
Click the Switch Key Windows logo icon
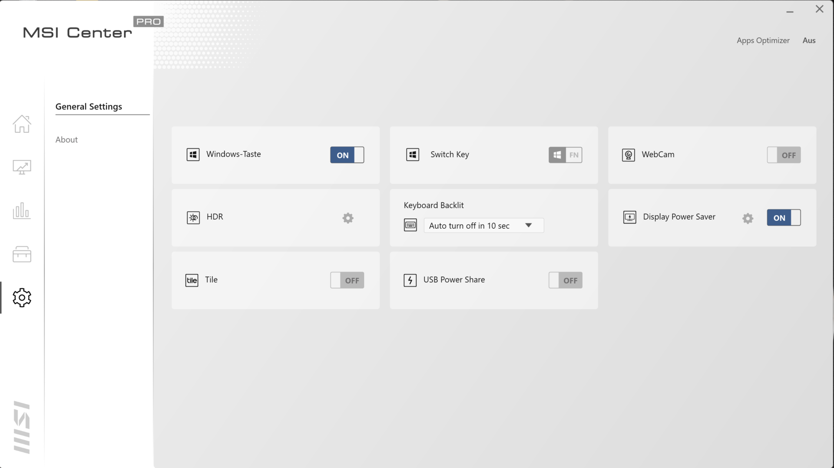click(x=413, y=155)
